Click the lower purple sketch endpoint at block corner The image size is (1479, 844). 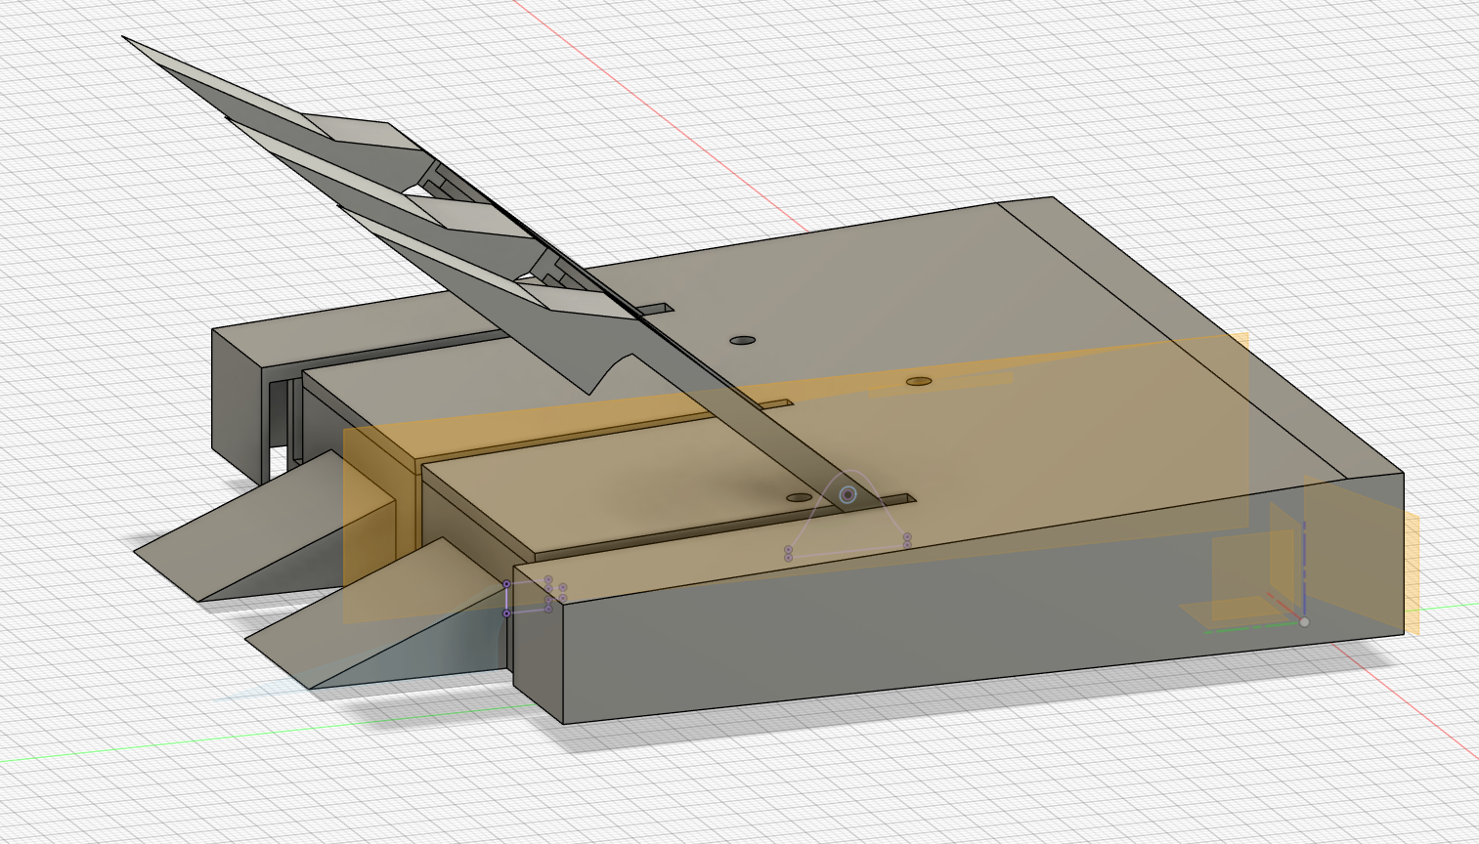(506, 613)
